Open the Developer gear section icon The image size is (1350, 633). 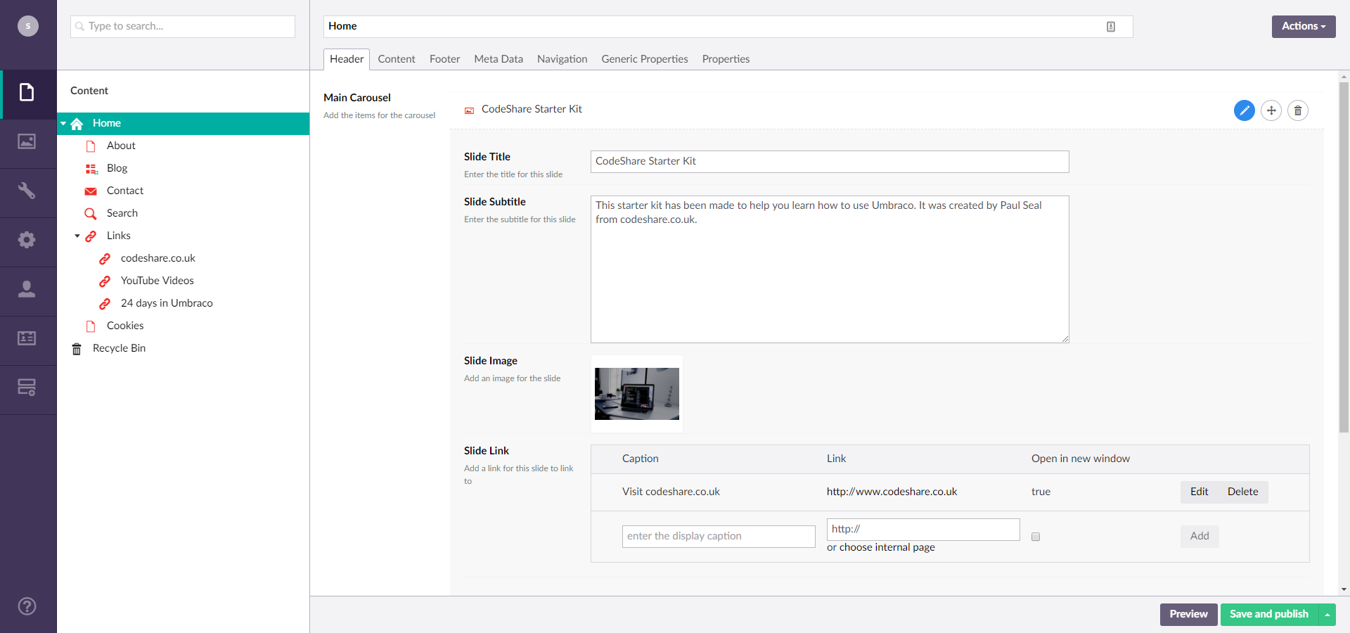[27, 240]
